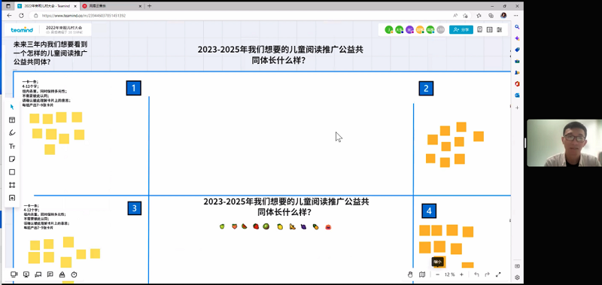This screenshot has height=285, width=602.
Task: Zoom in with the plus button
Action: pyautogui.click(x=461, y=274)
